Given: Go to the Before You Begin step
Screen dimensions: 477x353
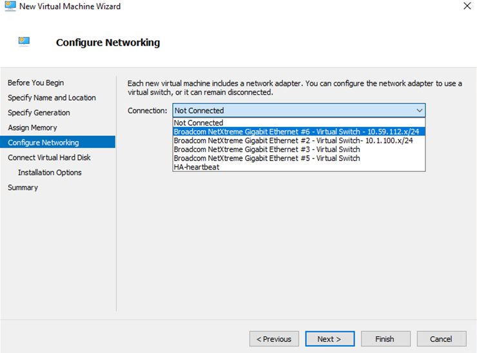Looking at the screenshot, I should [x=36, y=83].
